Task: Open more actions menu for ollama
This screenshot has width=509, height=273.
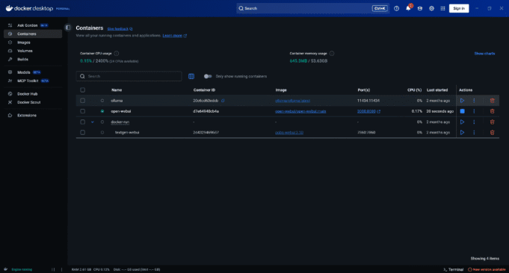Action: click(474, 101)
